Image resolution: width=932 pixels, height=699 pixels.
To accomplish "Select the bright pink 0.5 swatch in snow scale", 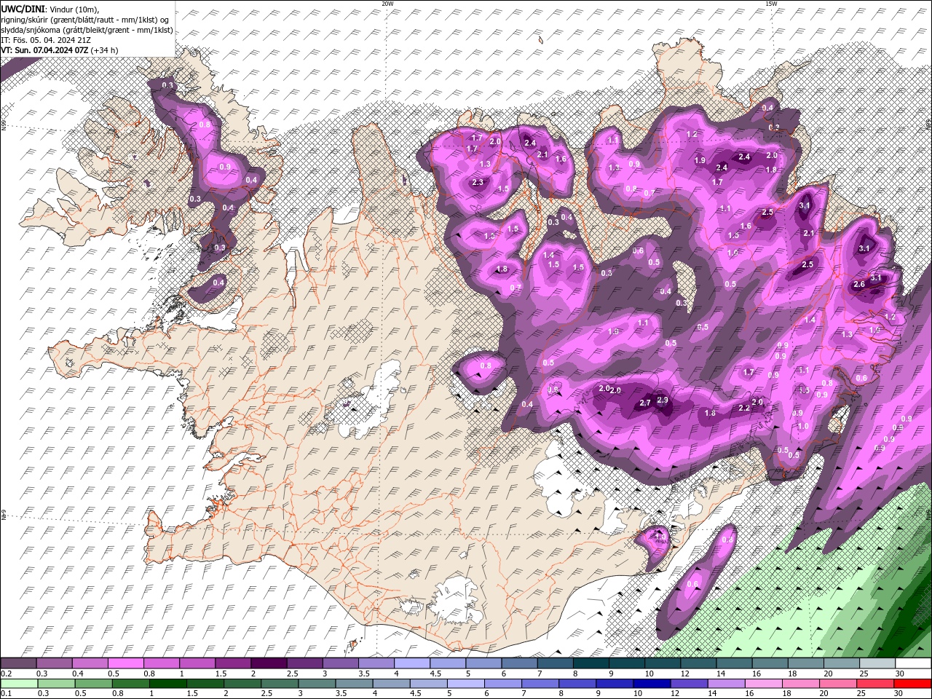I will [x=125, y=663].
